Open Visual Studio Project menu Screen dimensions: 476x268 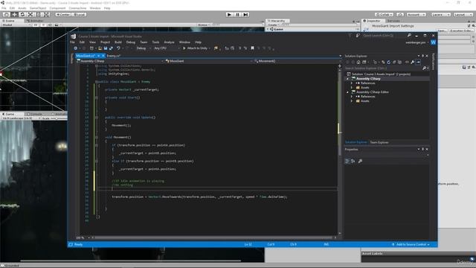click(105, 42)
